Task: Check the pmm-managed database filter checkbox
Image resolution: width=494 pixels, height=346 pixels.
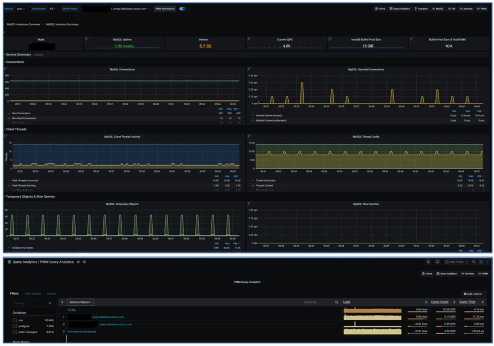Action: coord(14,332)
